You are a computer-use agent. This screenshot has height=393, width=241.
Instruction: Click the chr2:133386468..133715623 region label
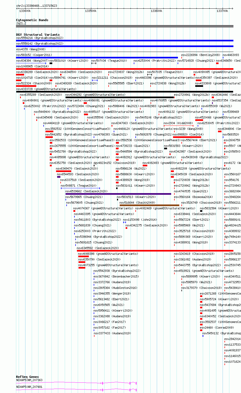pyautogui.click(x=37, y=6)
